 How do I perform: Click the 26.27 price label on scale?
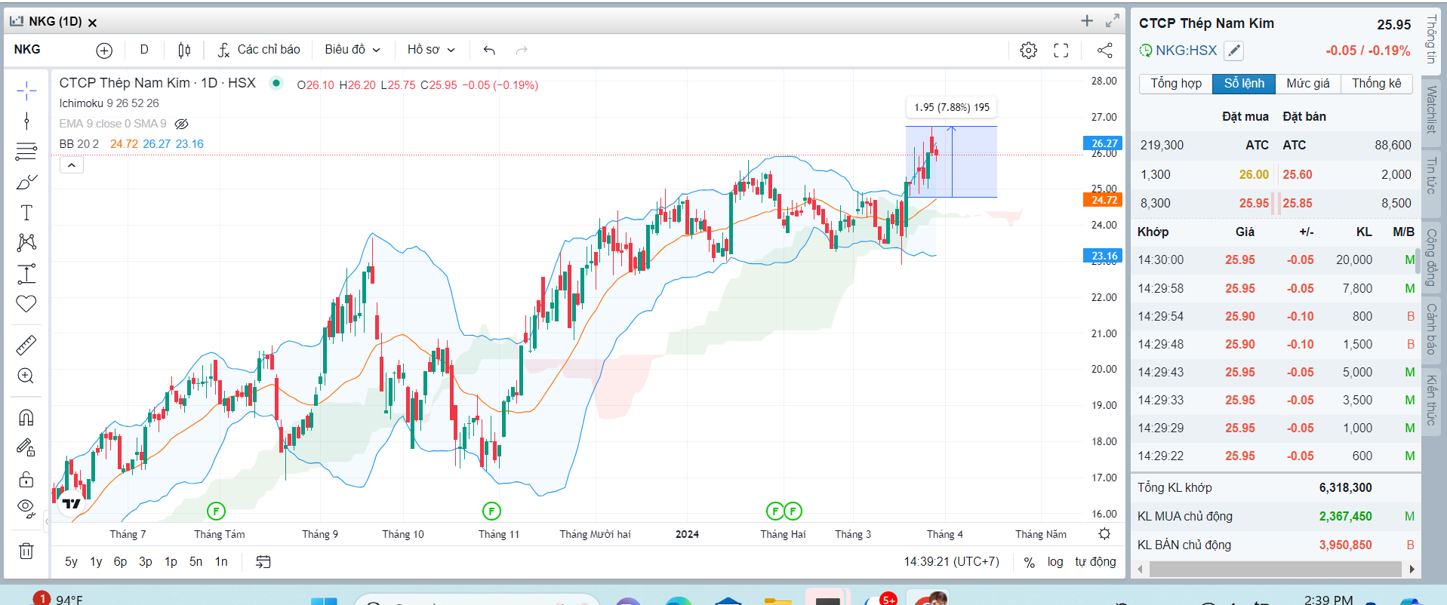(x=1103, y=143)
